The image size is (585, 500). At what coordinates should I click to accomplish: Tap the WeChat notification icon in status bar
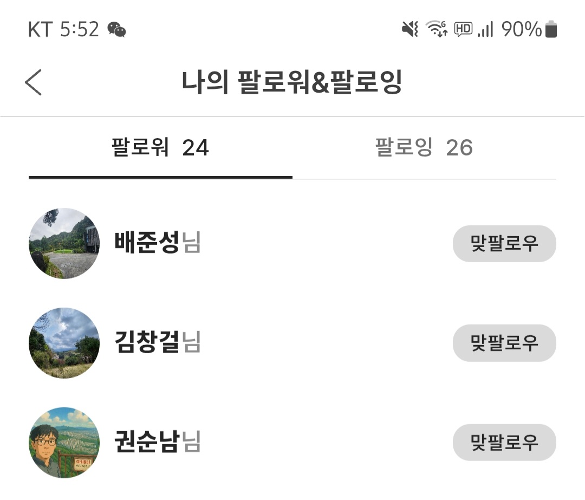[x=116, y=29]
